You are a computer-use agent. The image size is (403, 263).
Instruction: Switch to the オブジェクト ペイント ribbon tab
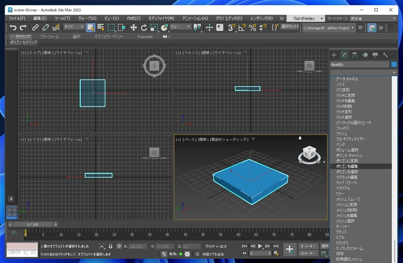coord(109,36)
